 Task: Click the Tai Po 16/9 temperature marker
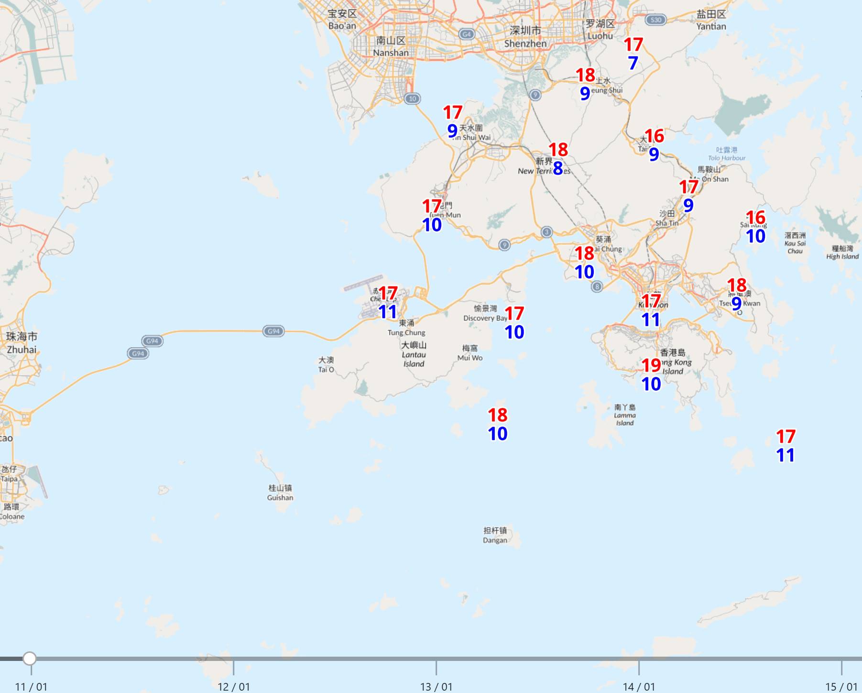click(654, 145)
